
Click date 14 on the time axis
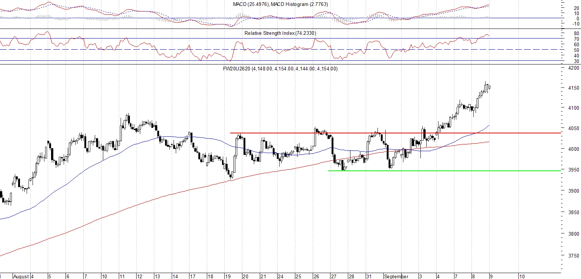pyautogui.click(x=175, y=276)
